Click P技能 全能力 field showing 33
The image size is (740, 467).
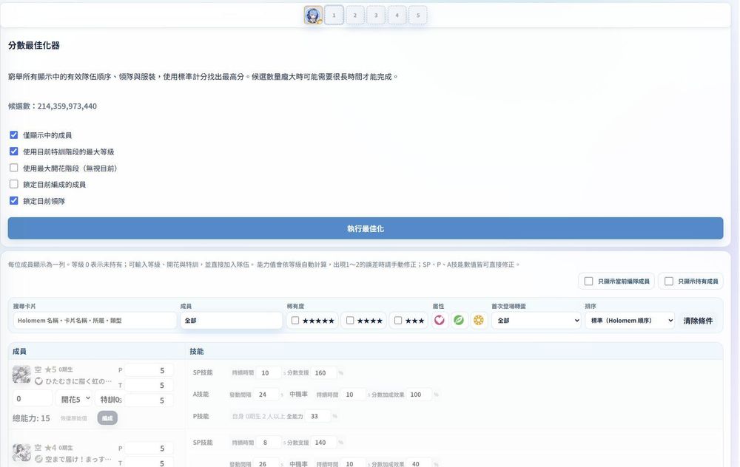pyautogui.click(x=318, y=416)
